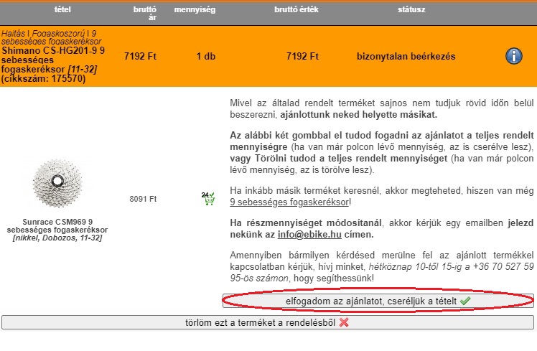Click the 'Hajtás' breadcrumb category
The image size is (537, 351).
pyautogui.click(x=13, y=33)
